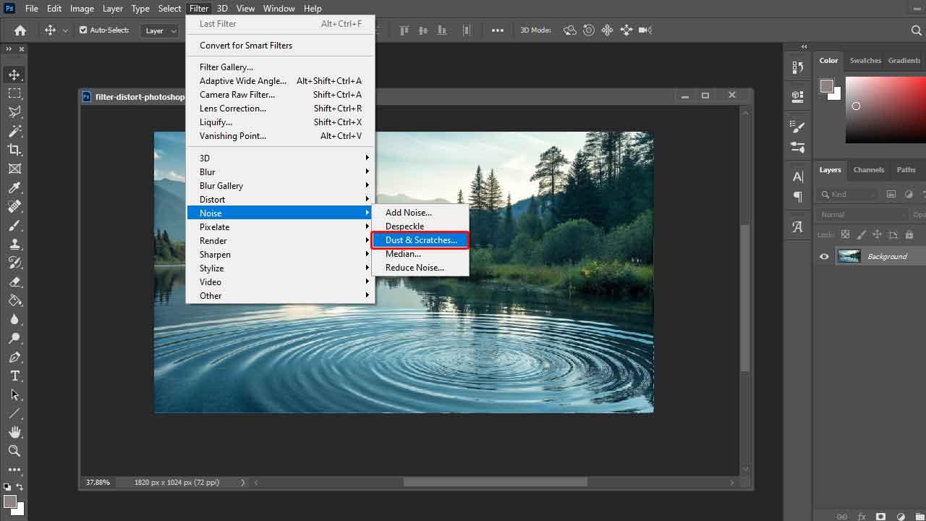Select the Crop tool

[14, 150]
